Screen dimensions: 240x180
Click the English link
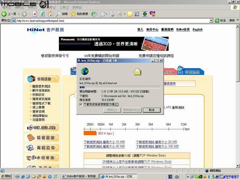pyautogui.click(x=198, y=29)
